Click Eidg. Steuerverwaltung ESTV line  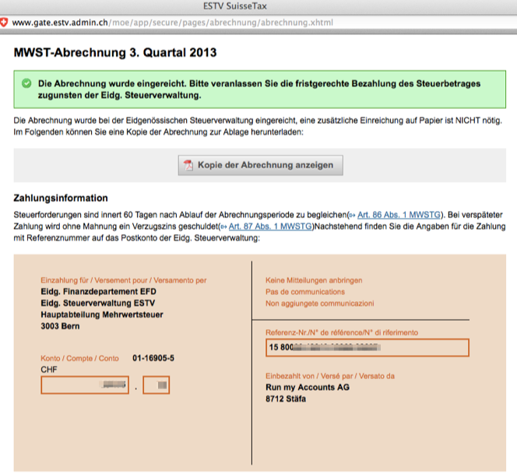coord(98,304)
